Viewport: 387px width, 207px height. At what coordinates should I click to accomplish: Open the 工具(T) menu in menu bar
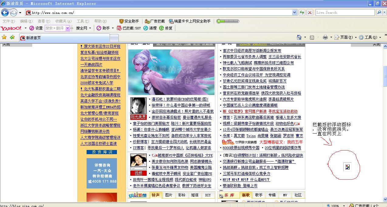[83, 21]
